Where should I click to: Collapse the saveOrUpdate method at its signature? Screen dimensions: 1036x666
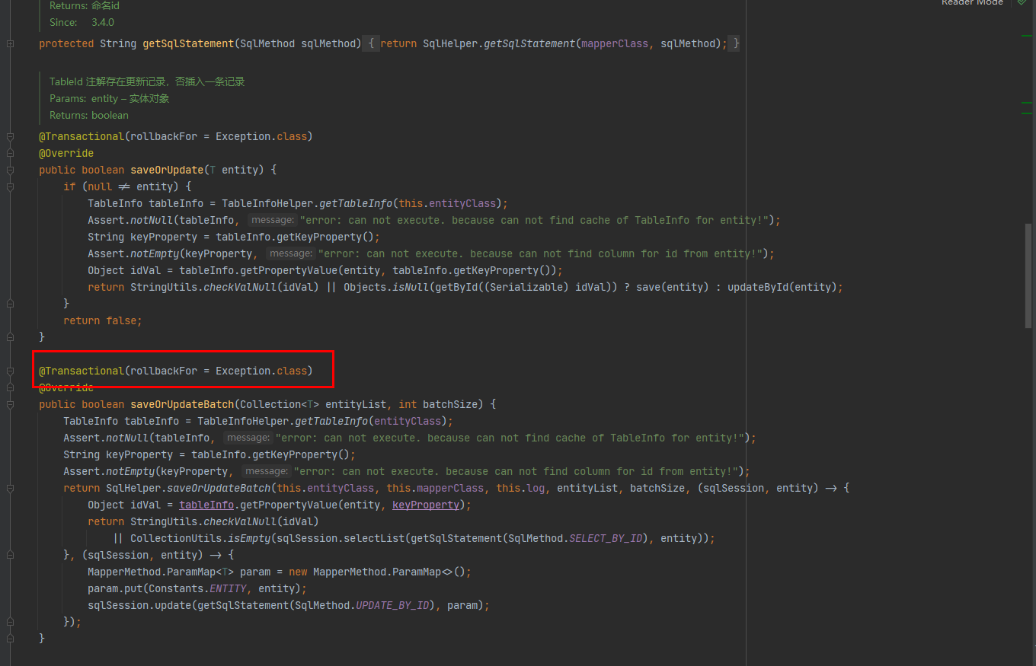tap(10, 170)
